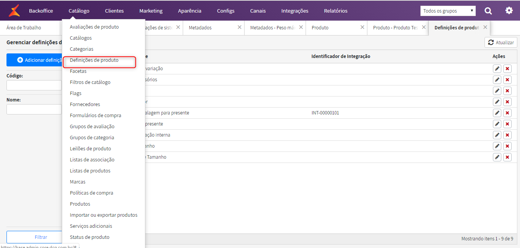Open the settings gear icon
Screen dimensions: 520x248
point(509,10)
